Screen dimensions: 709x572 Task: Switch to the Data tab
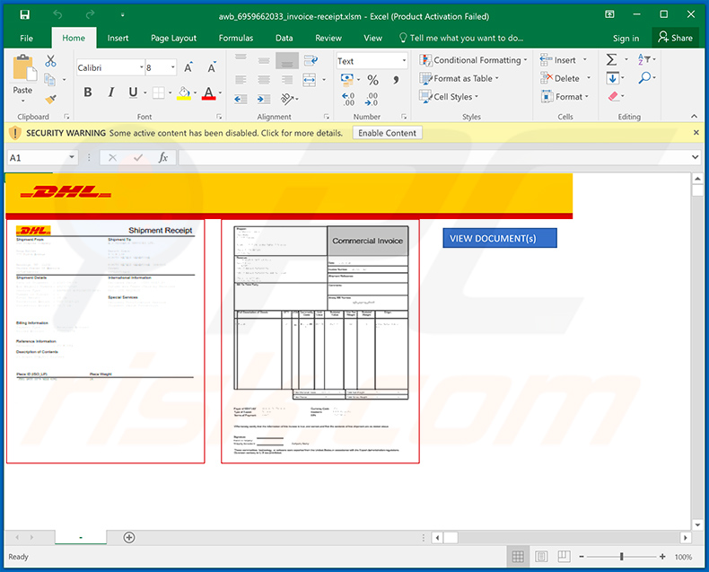pos(284,38)
